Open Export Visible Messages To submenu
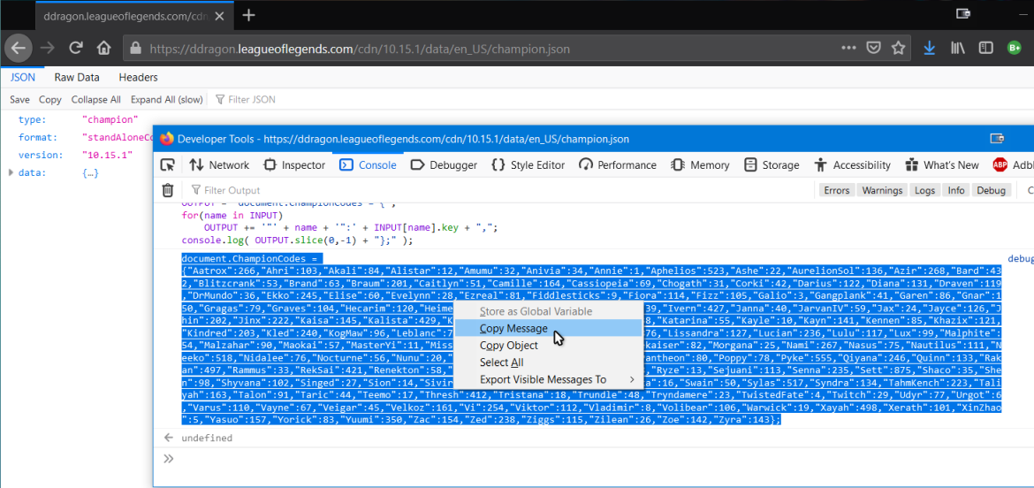Image resolution: width=1034 pixels, height=488 pixels. point(549,380)
